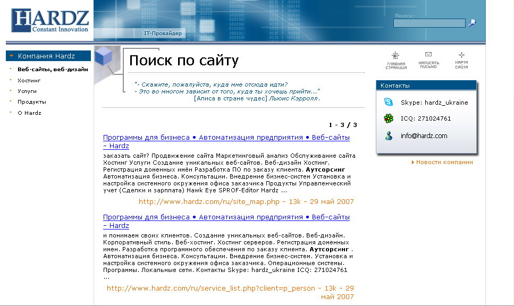Collapse the 'Компания Hardz' menu header
514x306 pixels.
coord(48,56)
